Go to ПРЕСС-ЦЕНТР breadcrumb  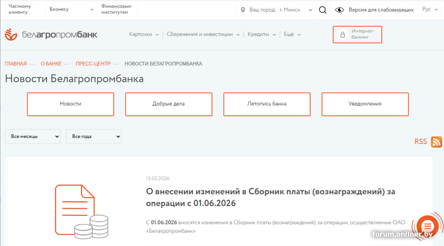point(93,64)
